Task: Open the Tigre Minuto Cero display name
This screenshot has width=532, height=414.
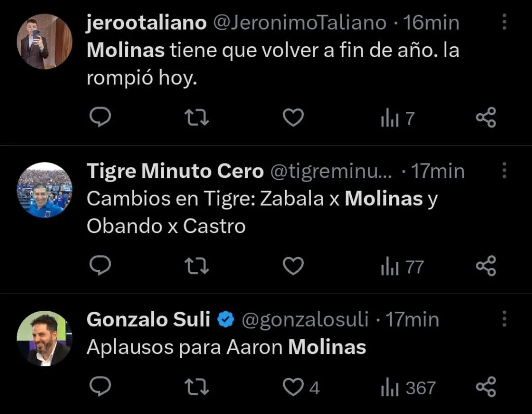Action: coord(175,171)
